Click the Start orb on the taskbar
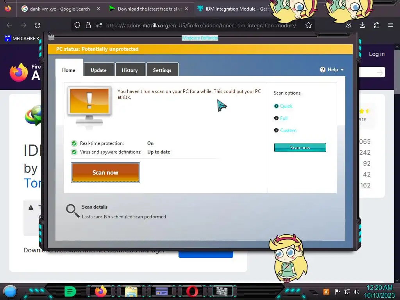Viewport: 400px width, 300px height. (10, 291)
